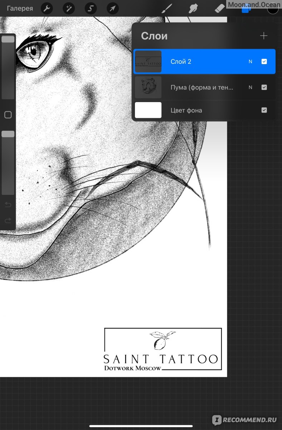Tap the Слои panel title
This screenshot has width=282, height=430.
154,36
